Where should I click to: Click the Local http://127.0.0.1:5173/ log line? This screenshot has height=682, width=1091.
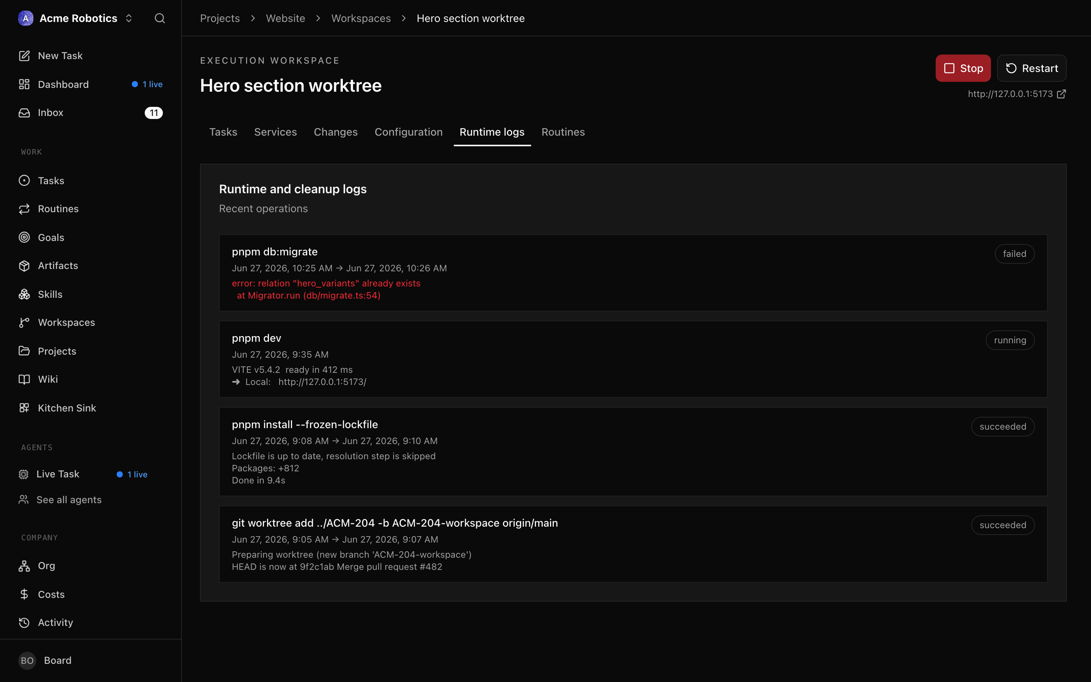(299, 382)
